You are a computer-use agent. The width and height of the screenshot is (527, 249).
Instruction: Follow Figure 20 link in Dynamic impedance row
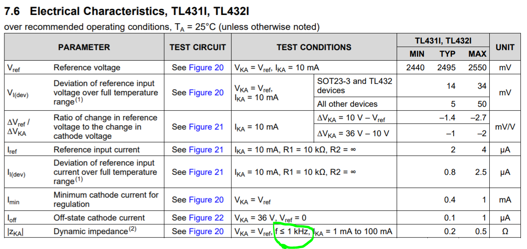pos(206,231)
